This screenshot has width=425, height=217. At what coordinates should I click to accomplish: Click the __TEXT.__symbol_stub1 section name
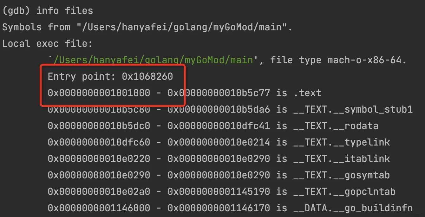(x=353, y=109)
